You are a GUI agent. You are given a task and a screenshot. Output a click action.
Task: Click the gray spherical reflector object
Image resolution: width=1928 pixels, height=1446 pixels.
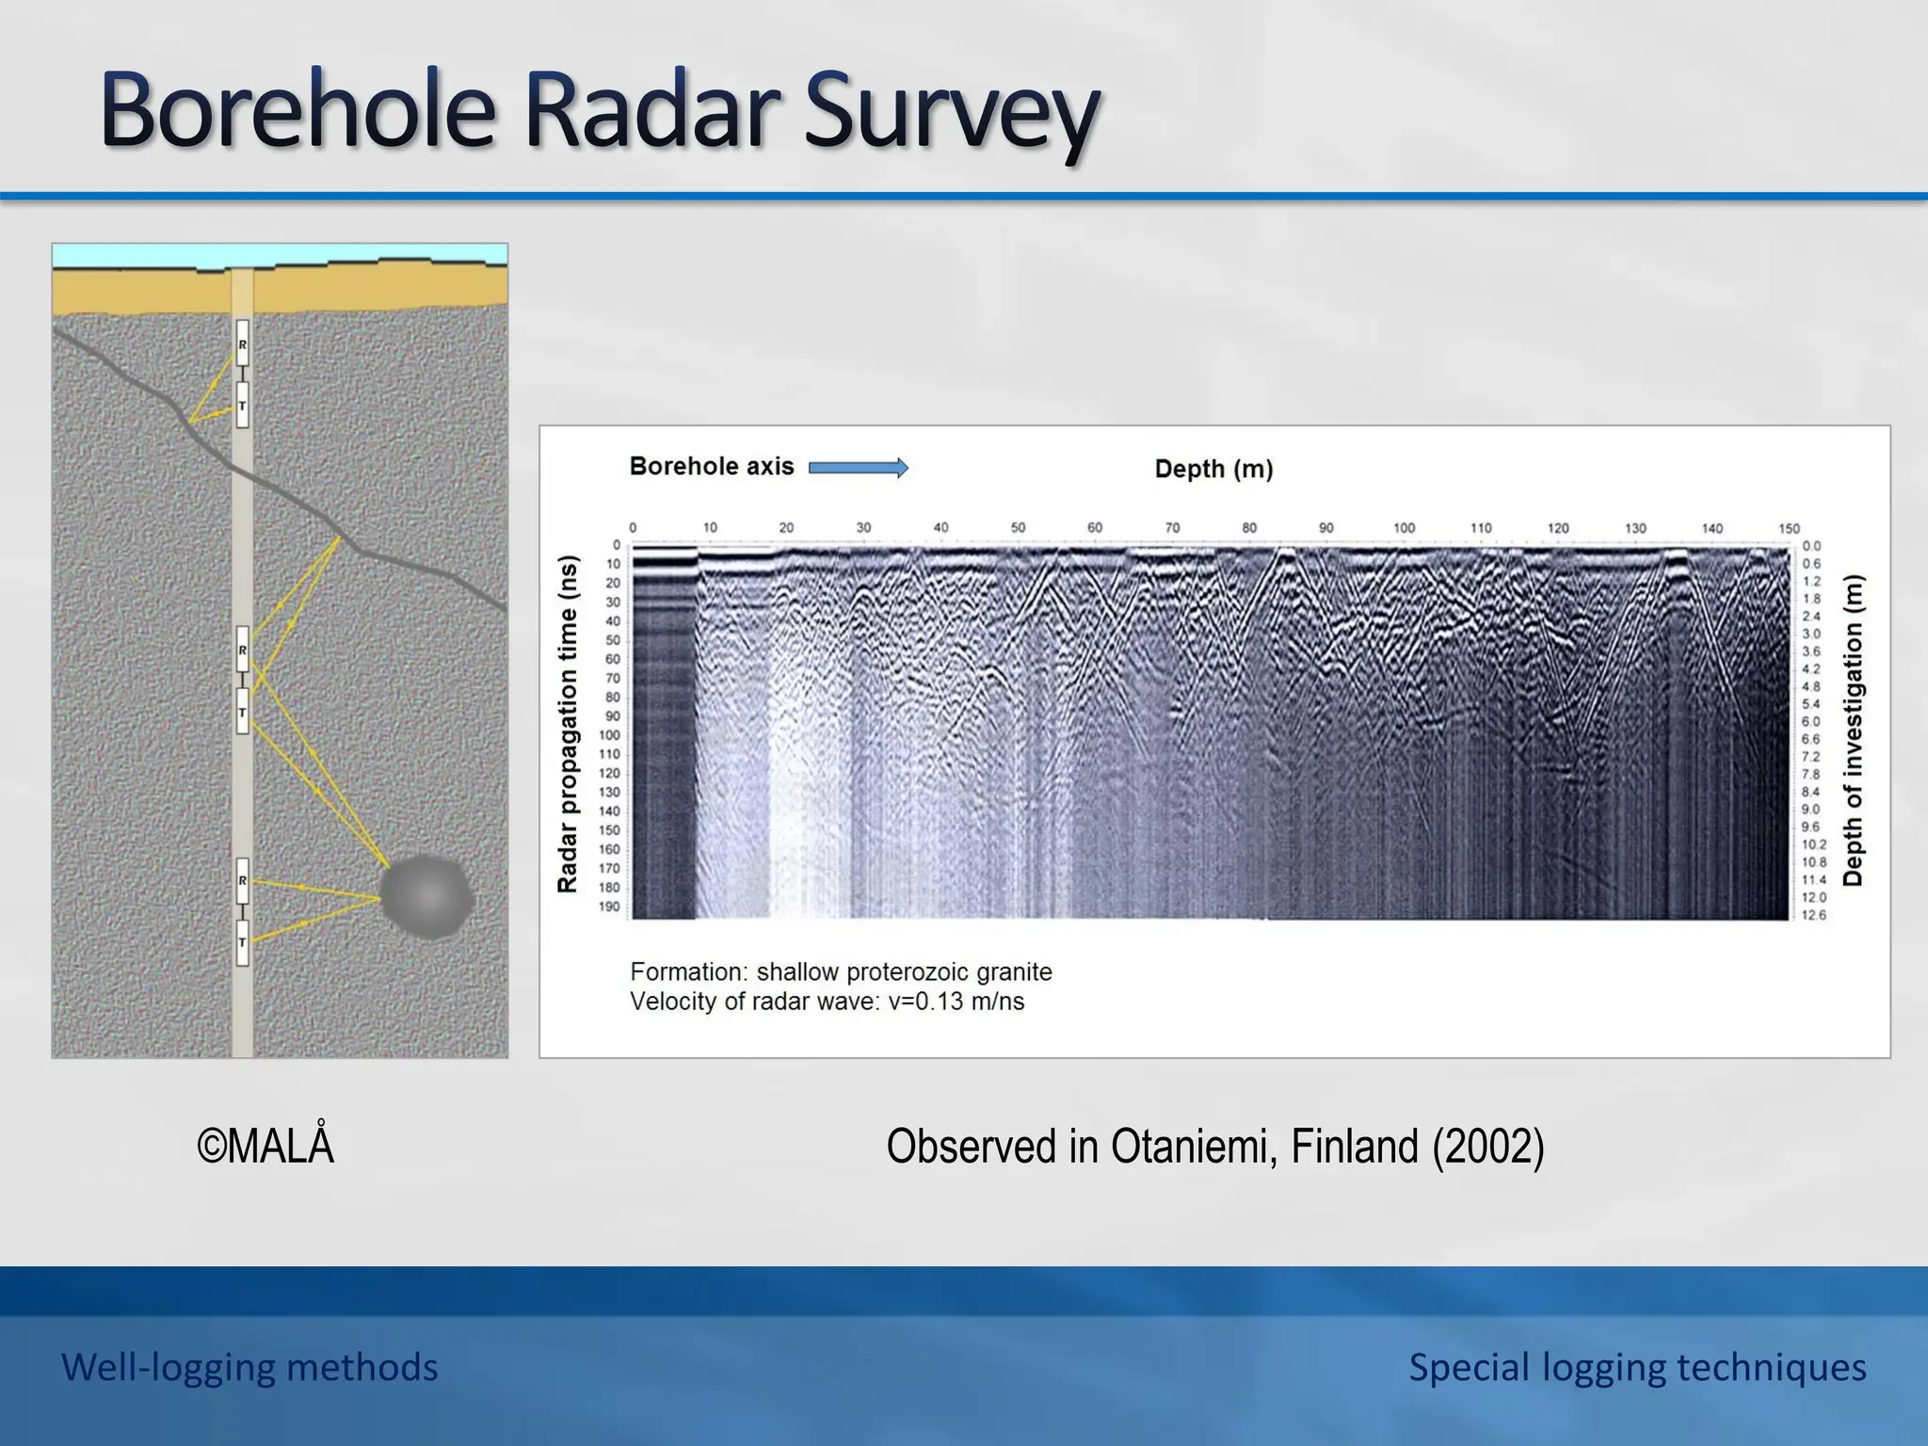click(426, 896)
